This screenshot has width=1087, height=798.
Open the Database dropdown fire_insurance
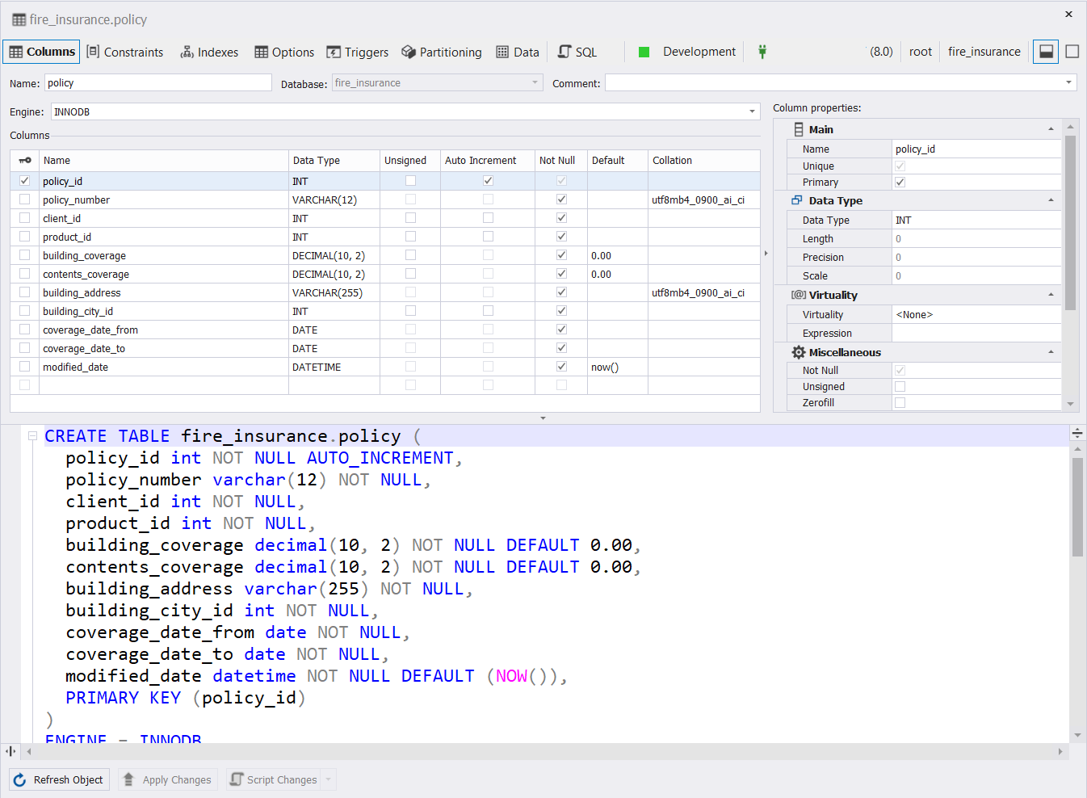pos(437,82)
